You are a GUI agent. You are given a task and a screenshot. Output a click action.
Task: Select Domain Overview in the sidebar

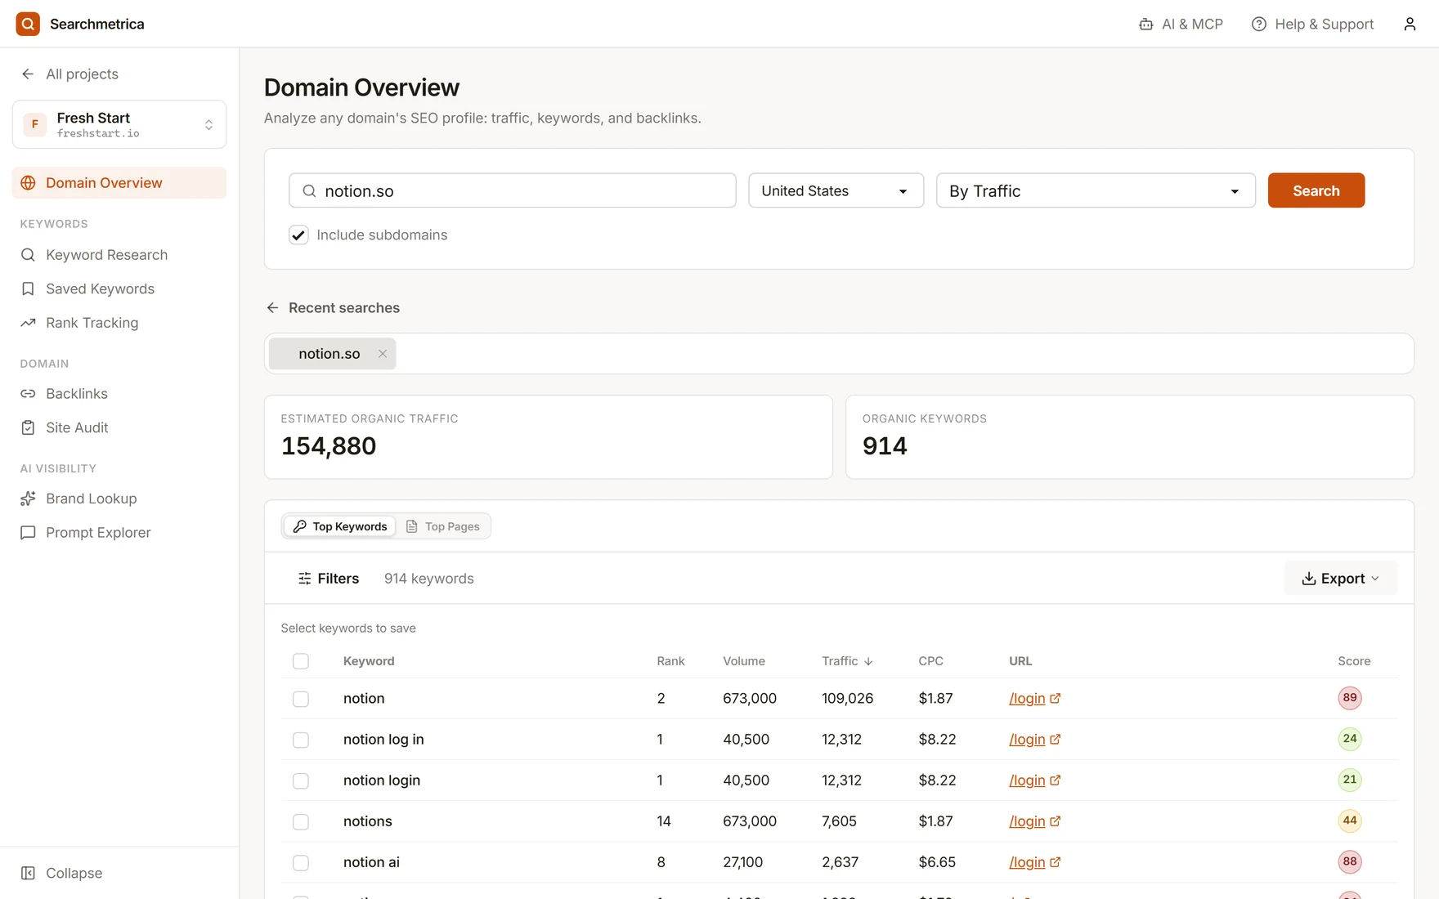(119, 182)
